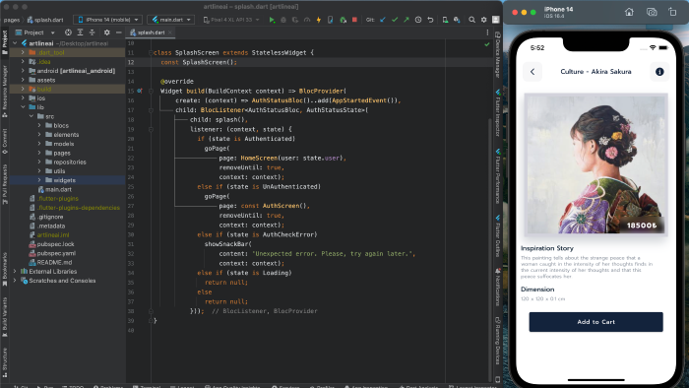The image size is (689, 388).
Task: Open the Project tool window sidebar tab
Action: (x=5, y=42)
